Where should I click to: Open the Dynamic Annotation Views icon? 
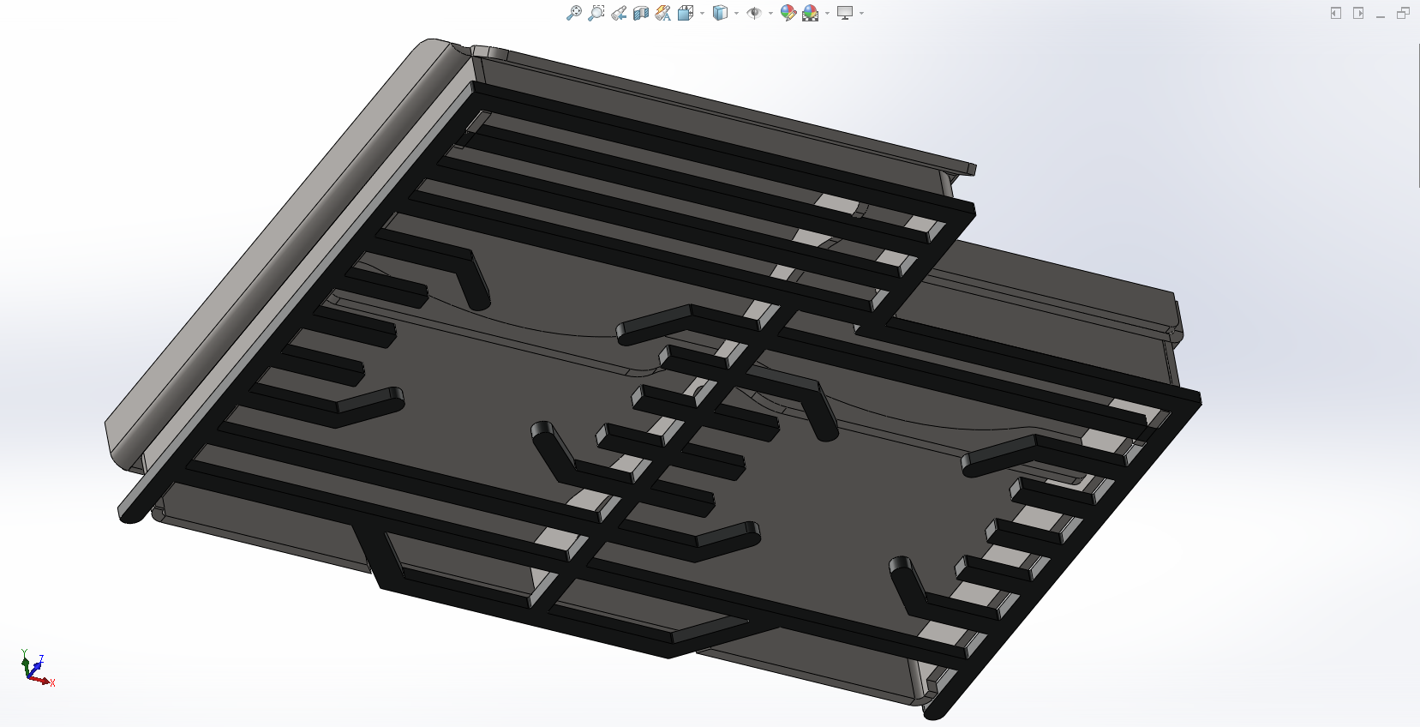pos(663,13)
